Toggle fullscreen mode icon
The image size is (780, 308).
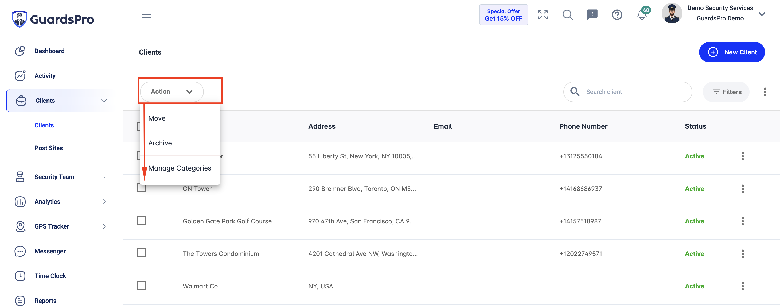pyautogui.click(x=543, y=14)
